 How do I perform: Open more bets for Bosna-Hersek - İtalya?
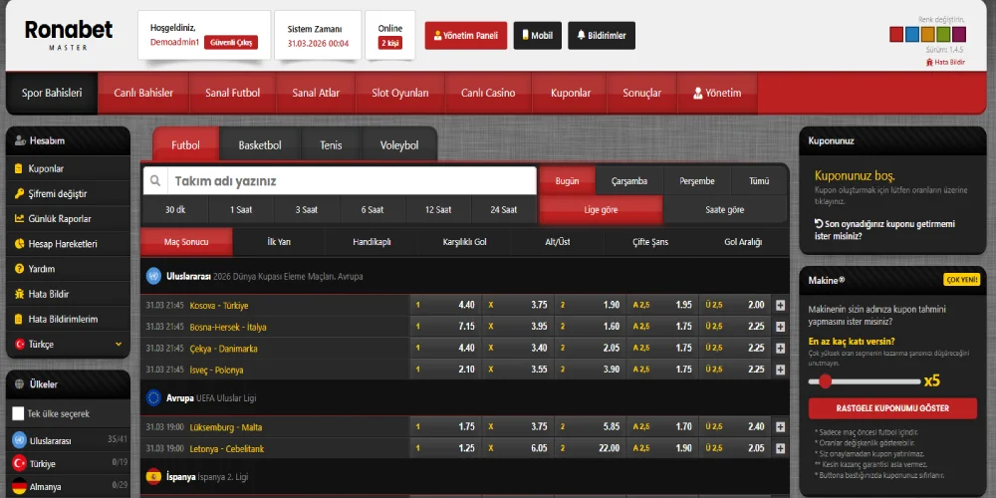[780, 327]
